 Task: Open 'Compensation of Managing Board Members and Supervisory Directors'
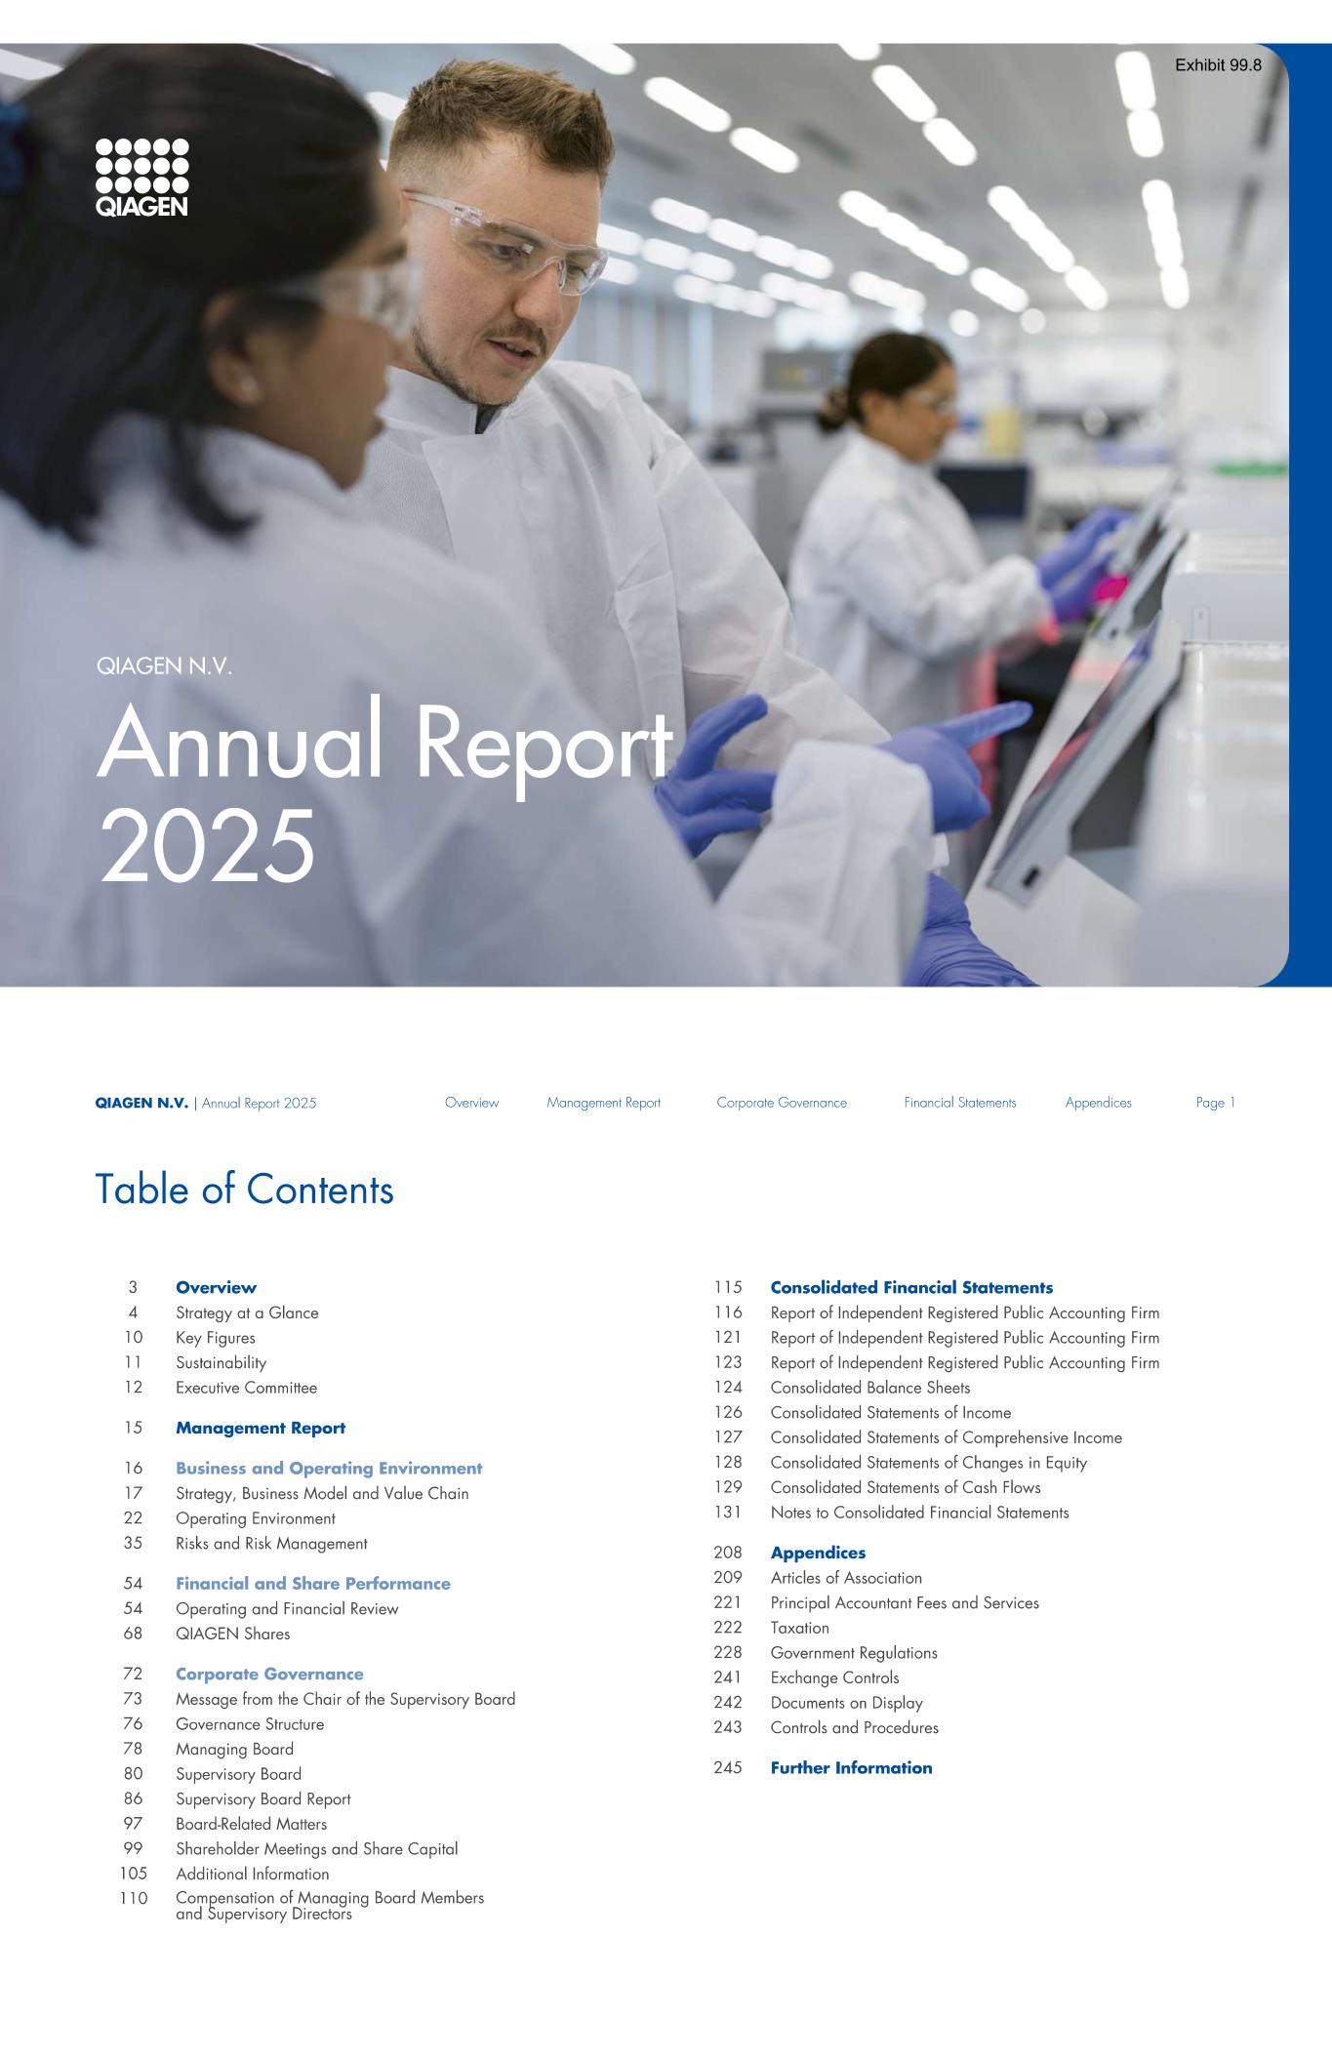[x=330, y=1906]
